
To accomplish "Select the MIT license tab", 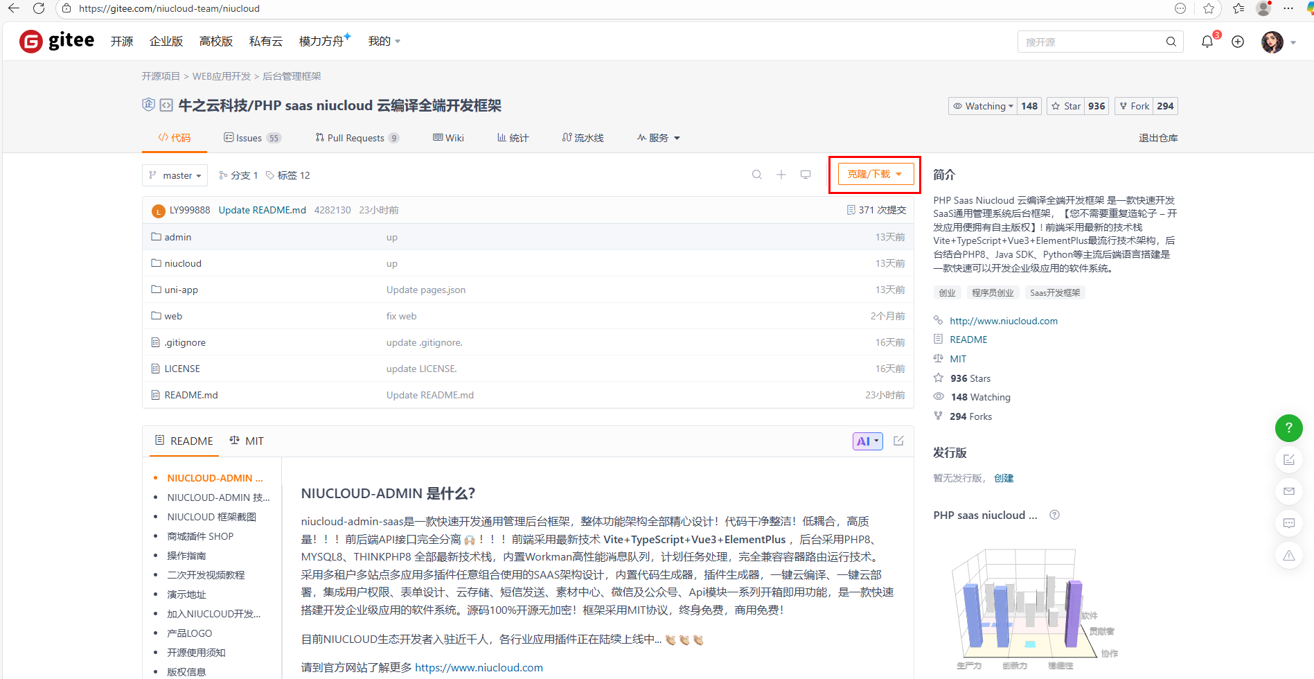I will point(247,441).
